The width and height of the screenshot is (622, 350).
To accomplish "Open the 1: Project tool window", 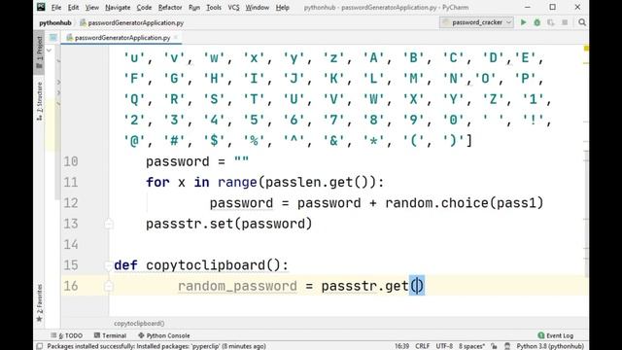I will pyautogui.click(x=39, y=52).
